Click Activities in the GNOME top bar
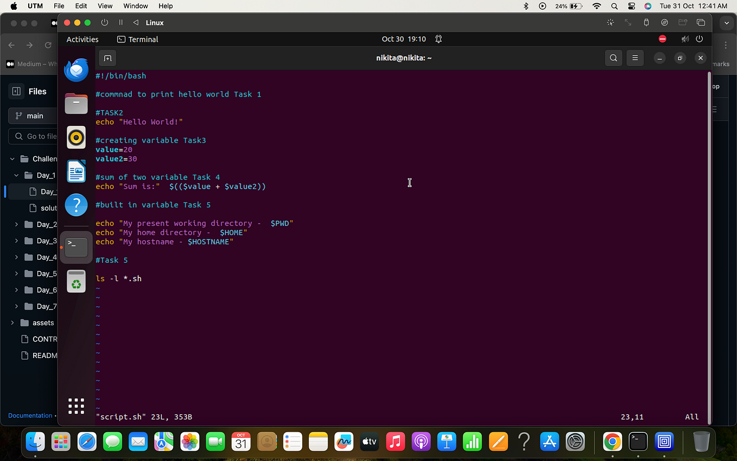 point(82,39)
